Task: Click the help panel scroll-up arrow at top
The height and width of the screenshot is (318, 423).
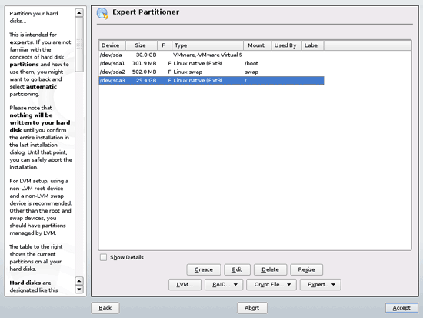Action: [79, 12]
